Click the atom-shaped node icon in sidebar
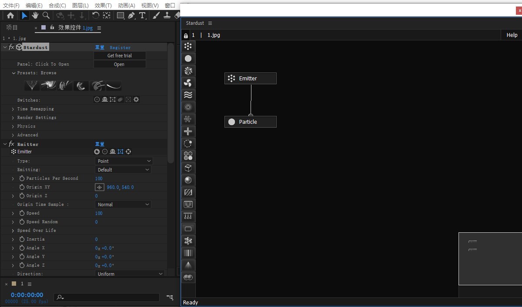The height and width of the screenshot is (307, 522). click(188, 241)
